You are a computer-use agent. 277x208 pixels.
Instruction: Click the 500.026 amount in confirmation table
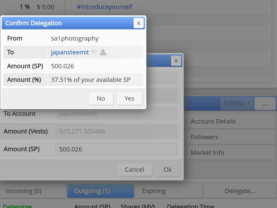tap(63, 66)
